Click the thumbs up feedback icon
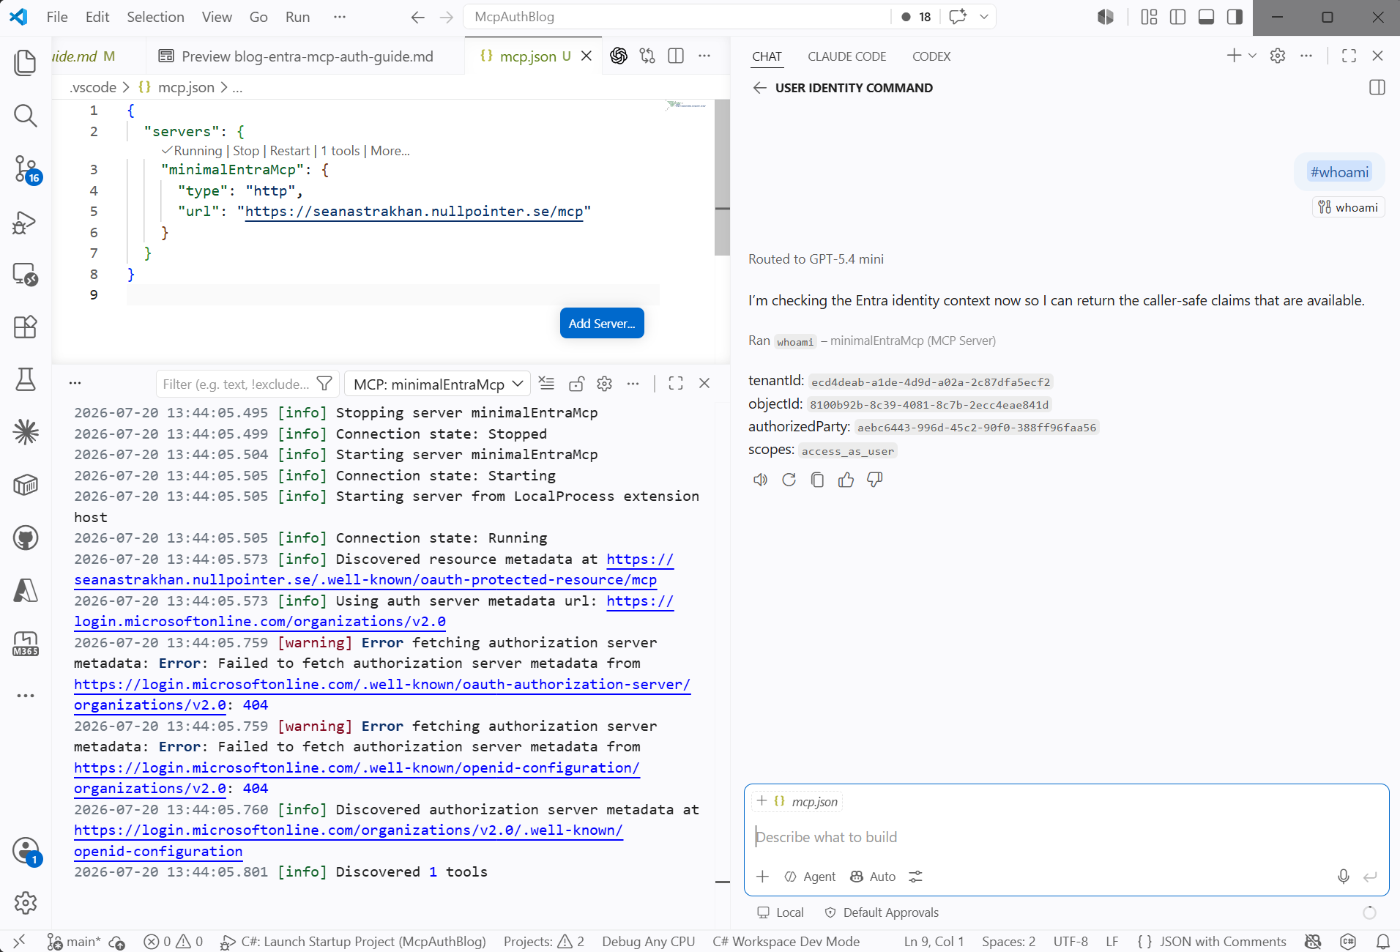 coord(846,480)
